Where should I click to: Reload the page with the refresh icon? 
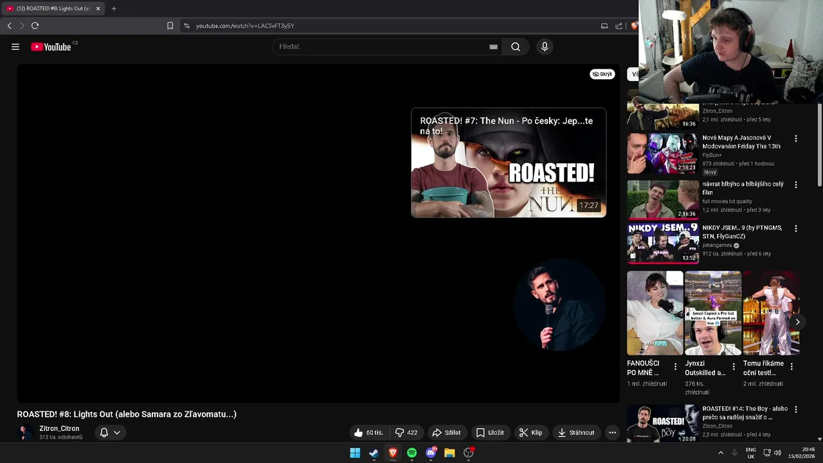[35, 26]
